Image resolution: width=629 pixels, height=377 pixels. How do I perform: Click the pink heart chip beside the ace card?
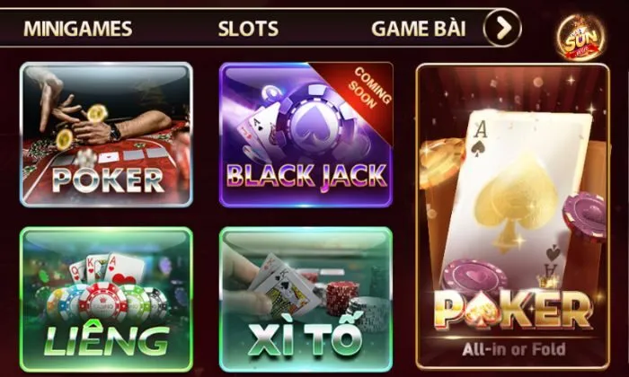coord(475,278)
